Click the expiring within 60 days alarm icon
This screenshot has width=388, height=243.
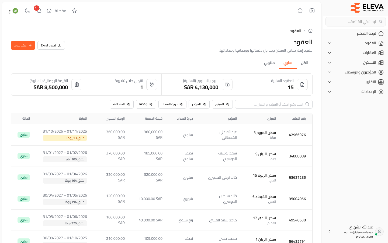click(x=152, y=85)
